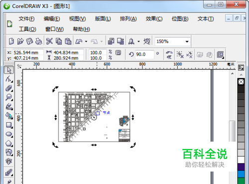The width and height of the screenshot is (249, 184).
Task: Click the Corel online icon
Action: (x=147, y=41)
